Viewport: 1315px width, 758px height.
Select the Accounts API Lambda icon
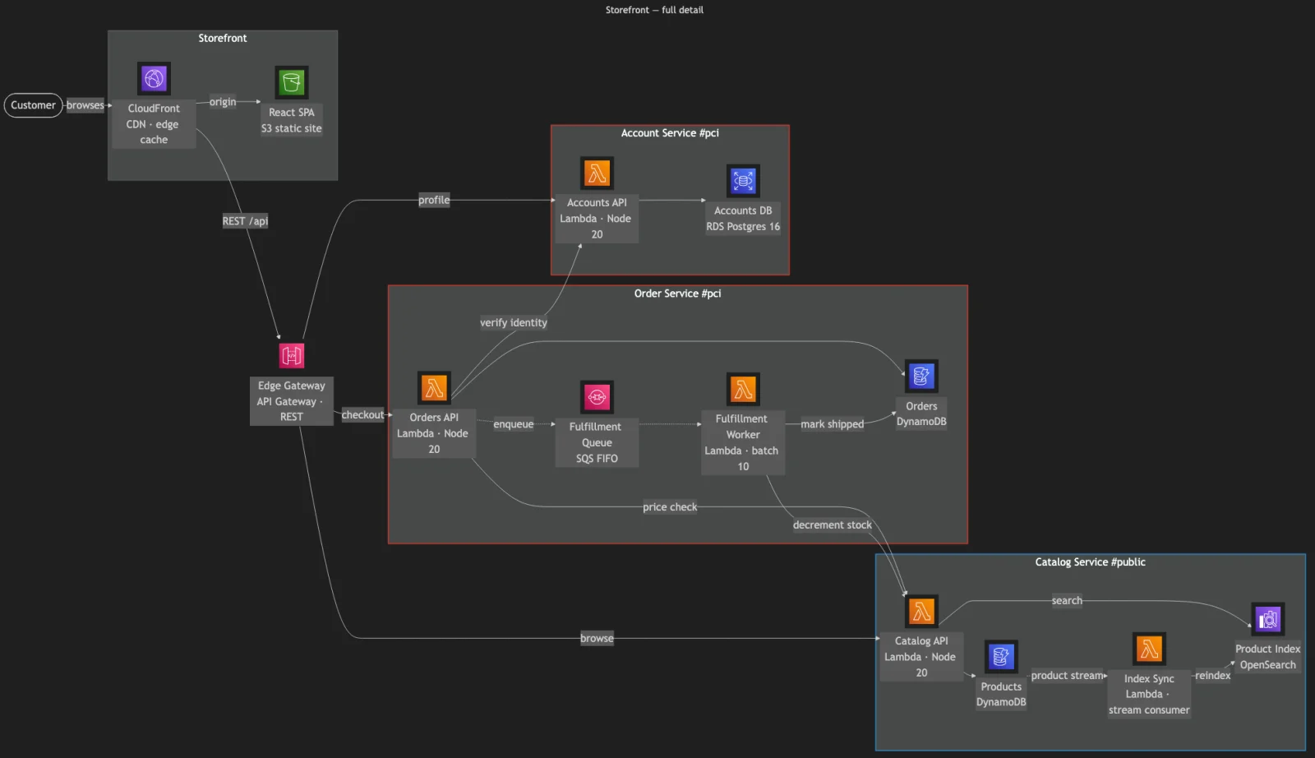pyautogui.click(x=597, y=173)
